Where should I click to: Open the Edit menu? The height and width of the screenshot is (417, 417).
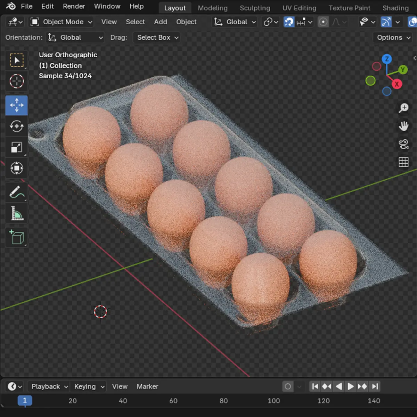pyautogui.click(x=47, y=6)
